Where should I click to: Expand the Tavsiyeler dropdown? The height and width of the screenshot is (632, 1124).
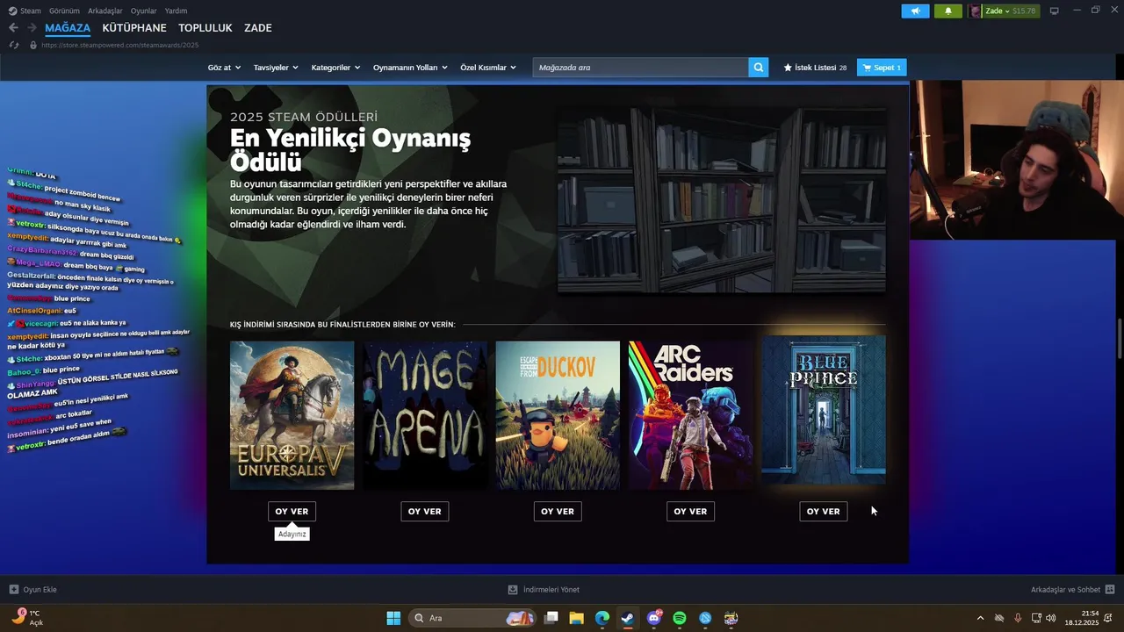click(276, 68)
